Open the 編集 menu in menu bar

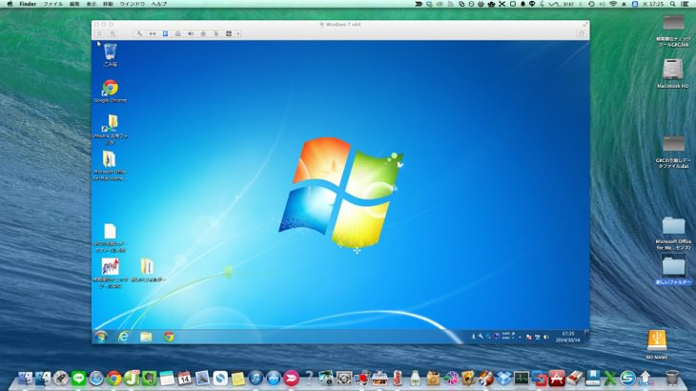tap(74, 4)
